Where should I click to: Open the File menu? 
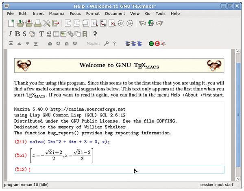[x=10, y=13]
